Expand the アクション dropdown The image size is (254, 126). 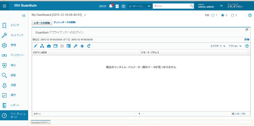235,46
